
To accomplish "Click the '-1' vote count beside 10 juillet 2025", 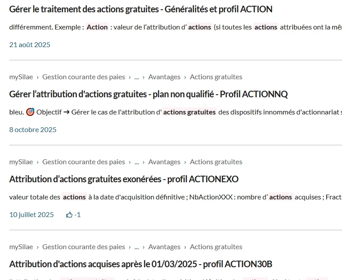I will pos(78,215).
